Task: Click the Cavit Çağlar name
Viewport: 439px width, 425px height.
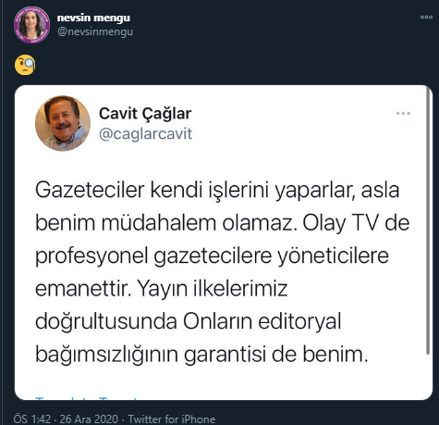Action: tap(145, 114)
